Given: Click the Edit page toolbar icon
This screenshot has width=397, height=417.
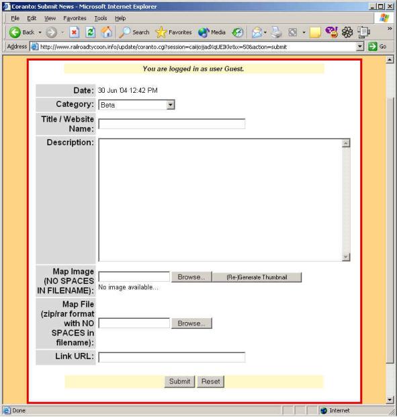Looking at the screenshot, I should pos(293,32).
